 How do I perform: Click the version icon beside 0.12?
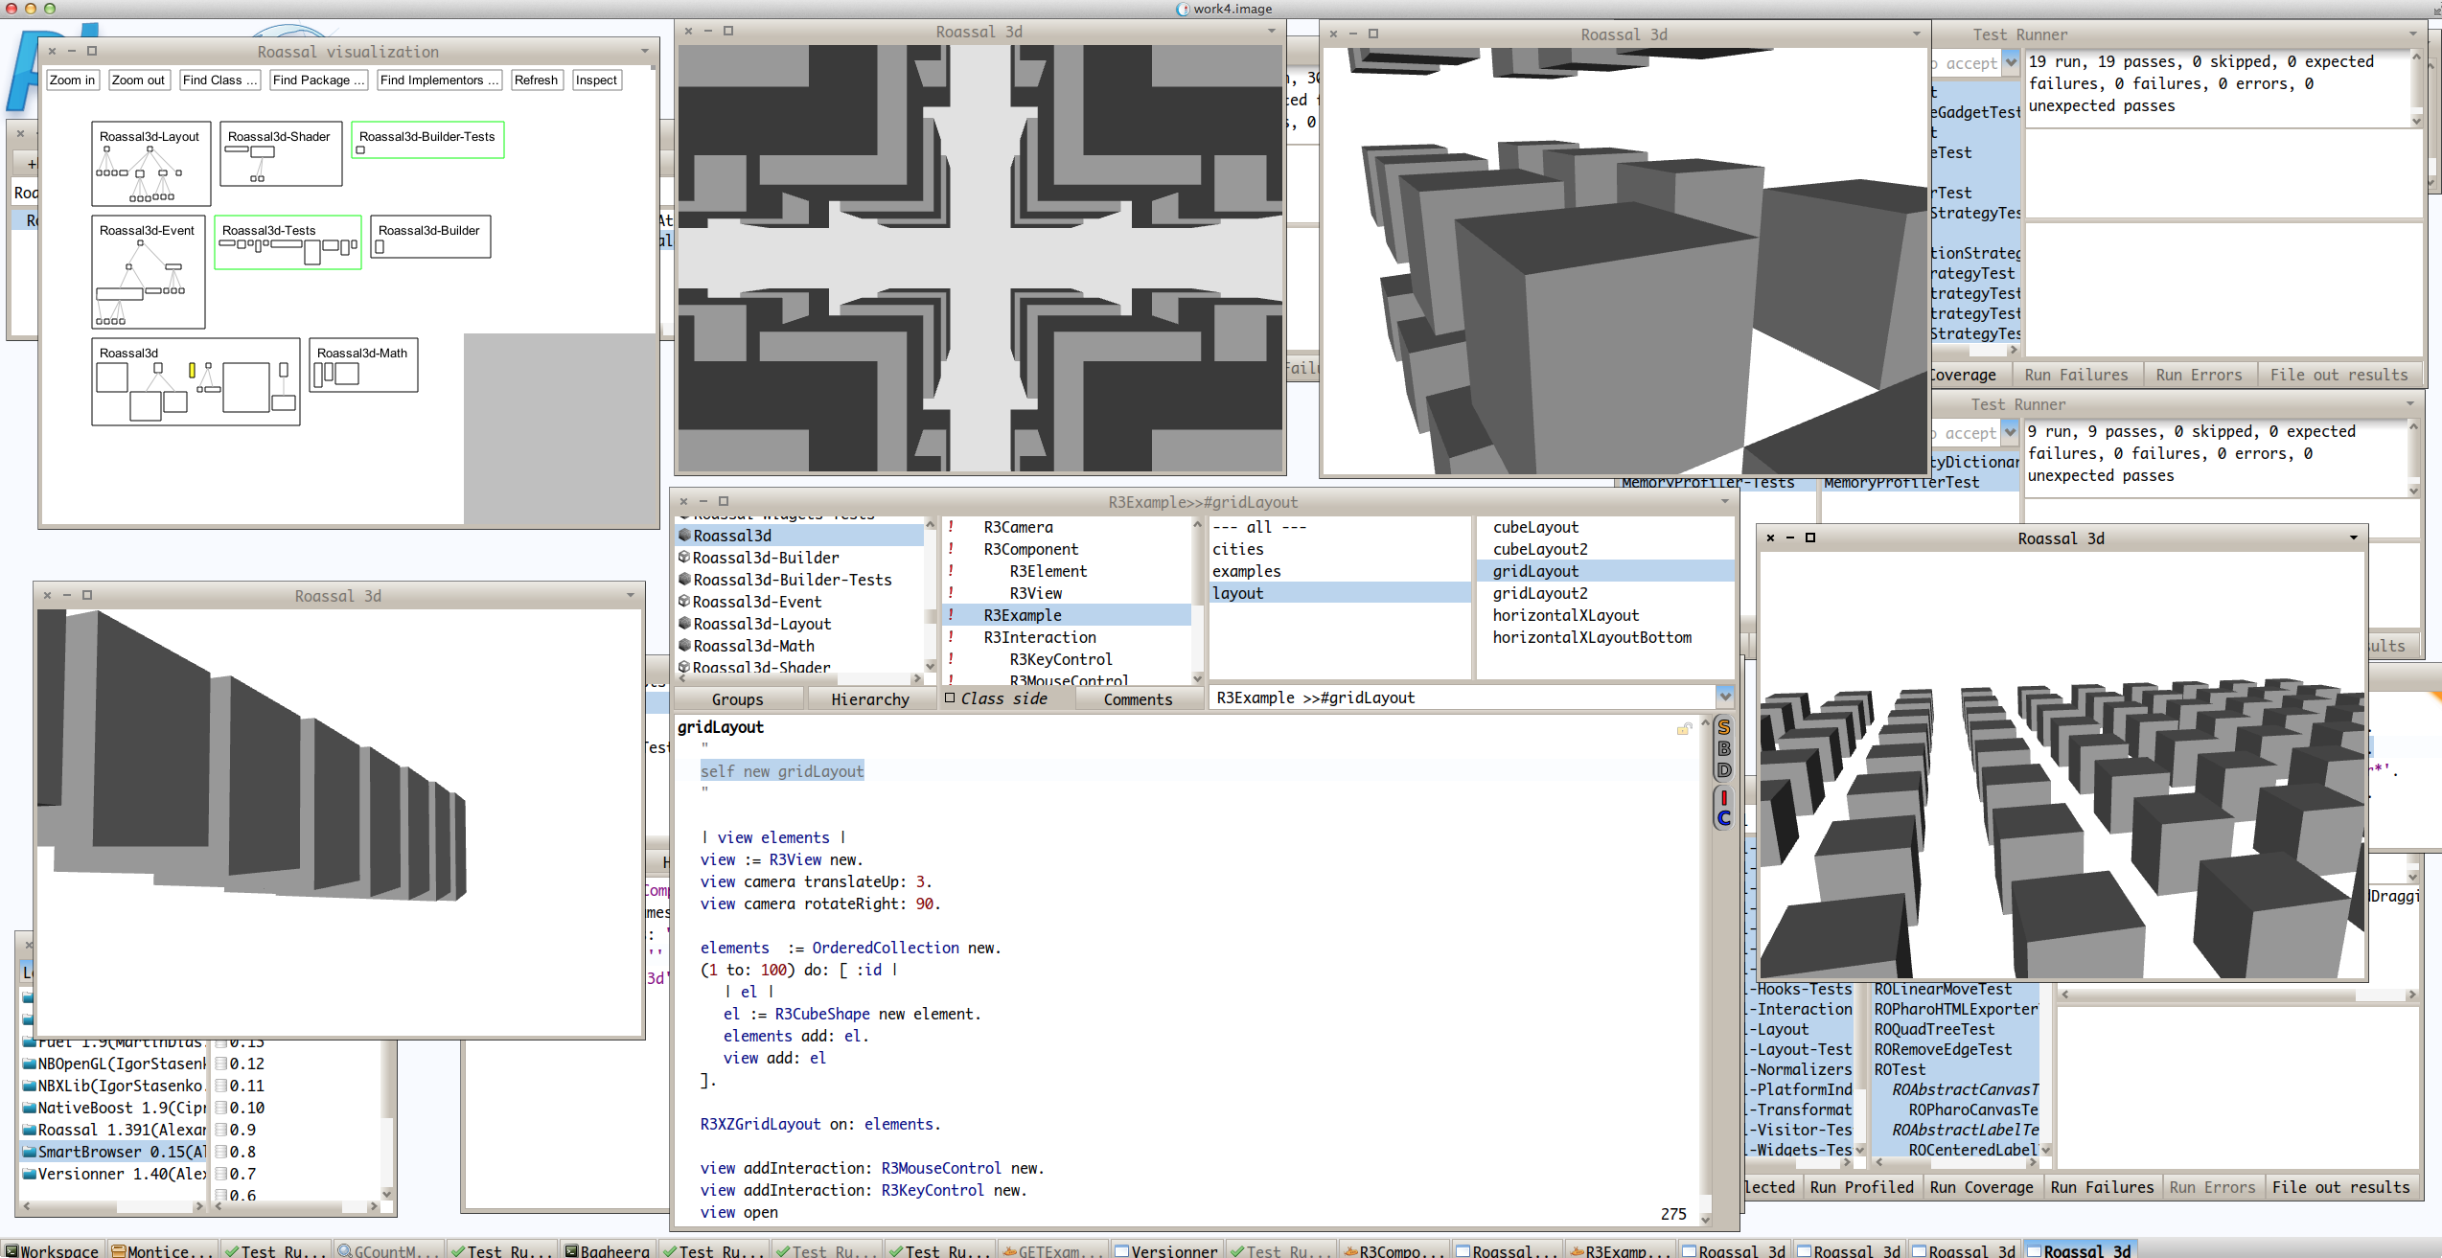[221, 1064]
